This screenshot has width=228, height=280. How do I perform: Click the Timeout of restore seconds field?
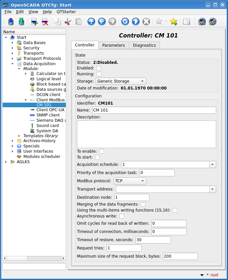(153, 240)
